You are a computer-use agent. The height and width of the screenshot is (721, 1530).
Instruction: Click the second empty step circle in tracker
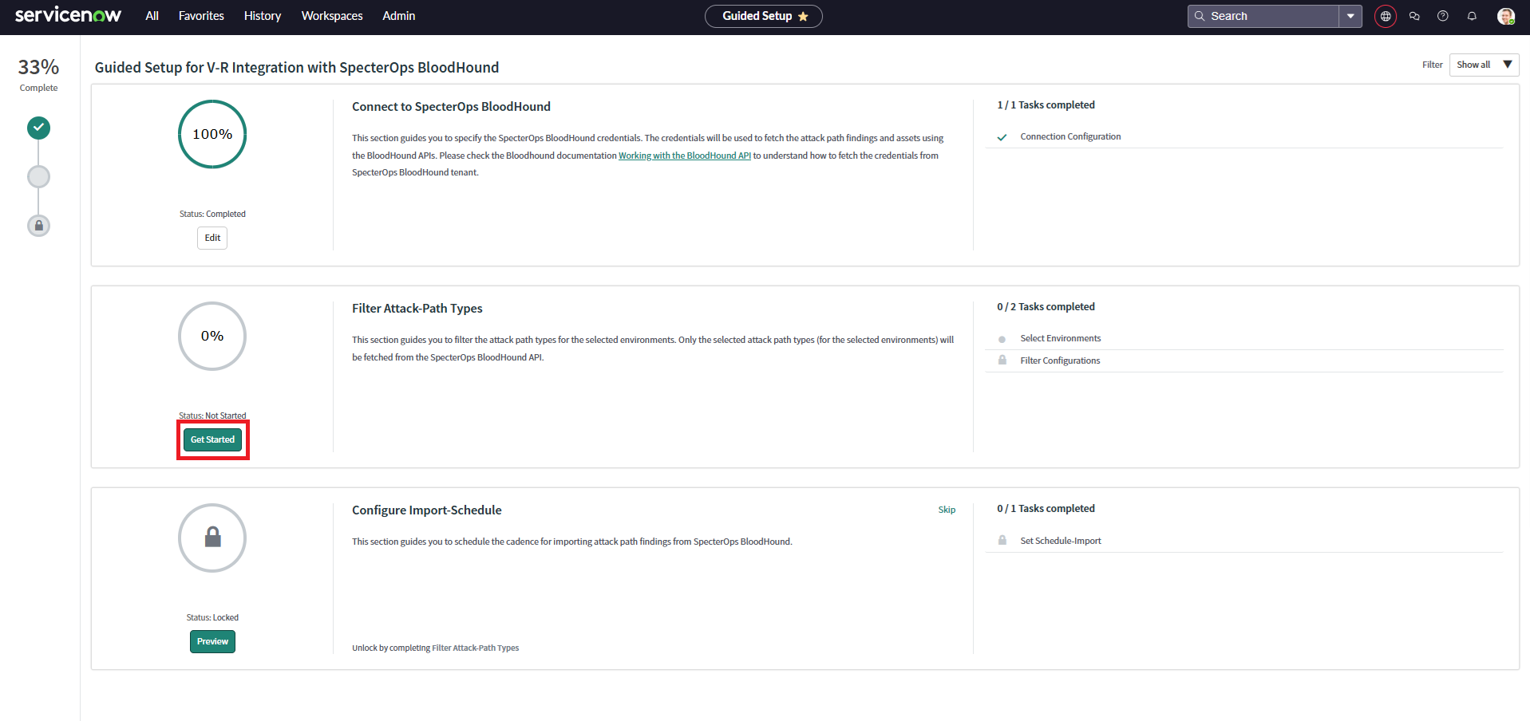pyautogui.click(x=38, y=176)
